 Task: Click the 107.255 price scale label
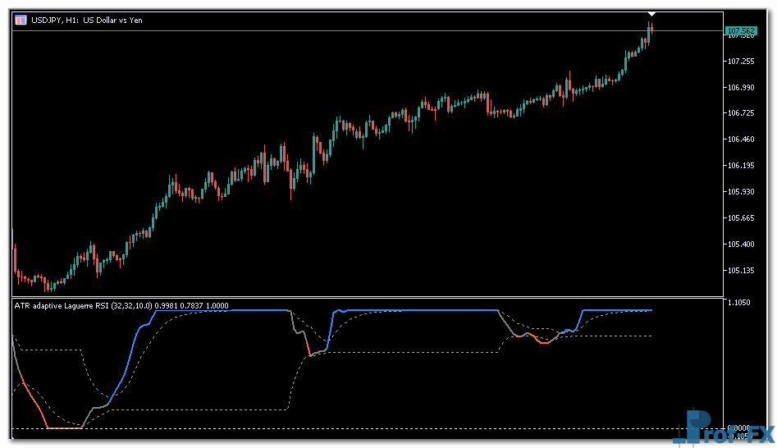point(740,62)
